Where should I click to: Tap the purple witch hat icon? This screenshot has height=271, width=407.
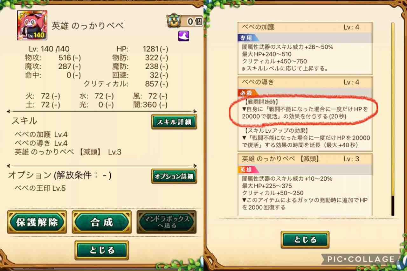183,36
